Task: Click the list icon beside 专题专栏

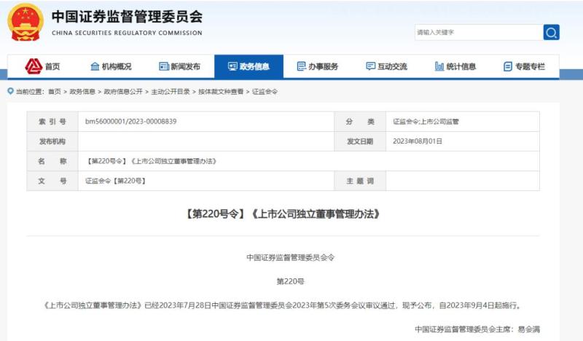Action: point(508,66)
